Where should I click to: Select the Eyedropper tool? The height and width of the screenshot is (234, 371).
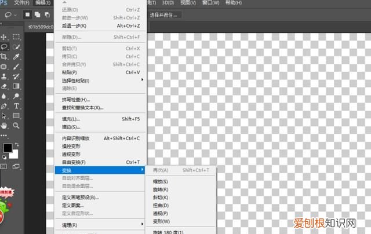16,57
